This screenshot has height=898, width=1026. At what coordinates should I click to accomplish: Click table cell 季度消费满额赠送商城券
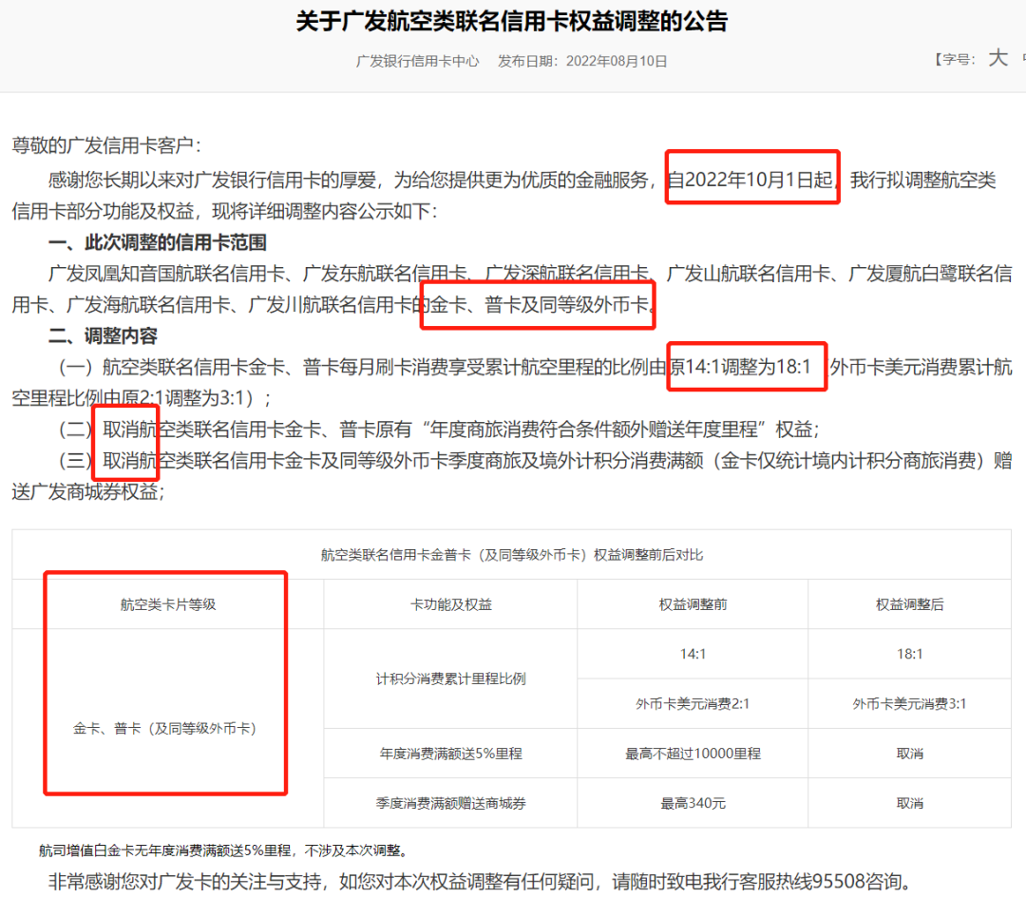pos(451,803)
